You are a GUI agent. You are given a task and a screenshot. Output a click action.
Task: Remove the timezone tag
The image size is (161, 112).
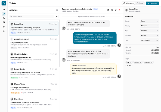tap(152, 62)
